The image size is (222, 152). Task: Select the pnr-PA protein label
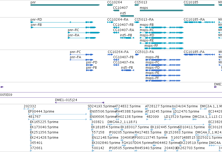click(75, 57)
